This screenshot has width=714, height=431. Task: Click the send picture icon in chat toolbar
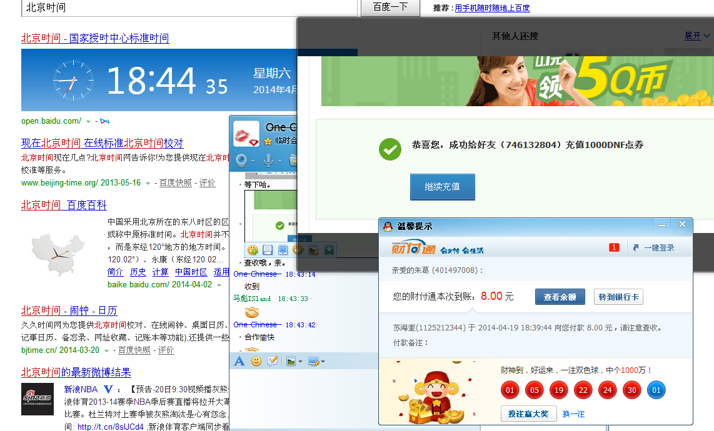click(291, 362)
